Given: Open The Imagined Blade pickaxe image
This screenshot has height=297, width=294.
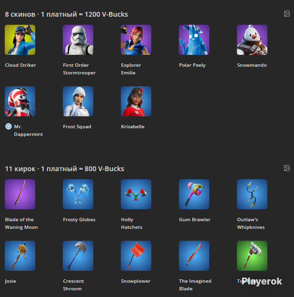Looking at the screenshot, I should click(194, 256).
